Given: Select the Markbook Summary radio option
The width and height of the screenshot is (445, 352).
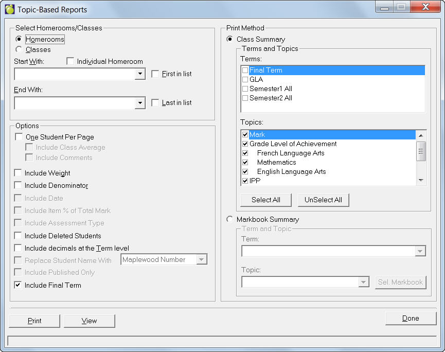Looking at the screenshot, I should 230,219.
